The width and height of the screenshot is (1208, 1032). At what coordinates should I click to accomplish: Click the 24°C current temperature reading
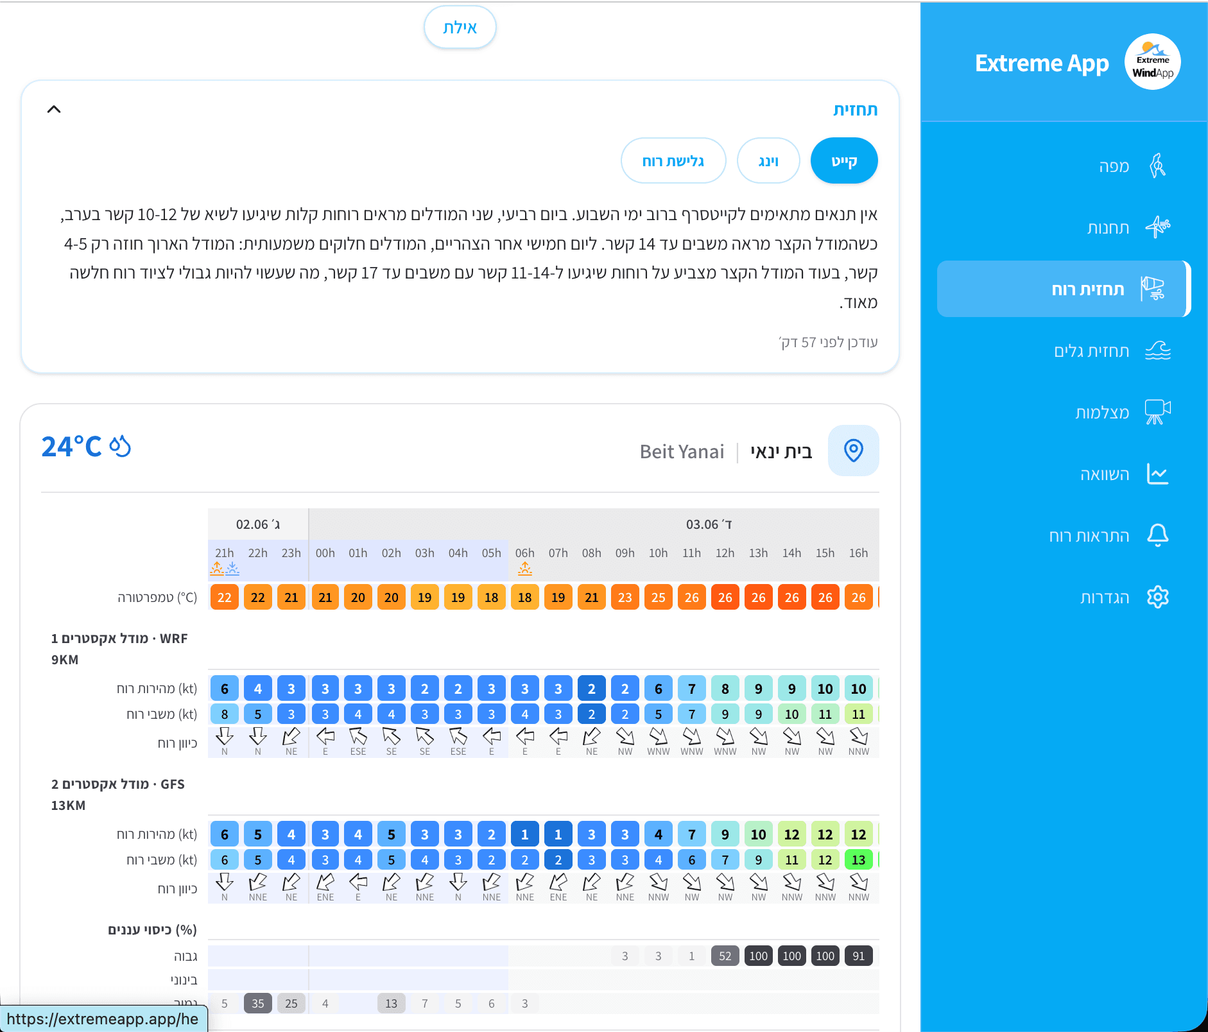pyautogui.click(x=71, y=447)
